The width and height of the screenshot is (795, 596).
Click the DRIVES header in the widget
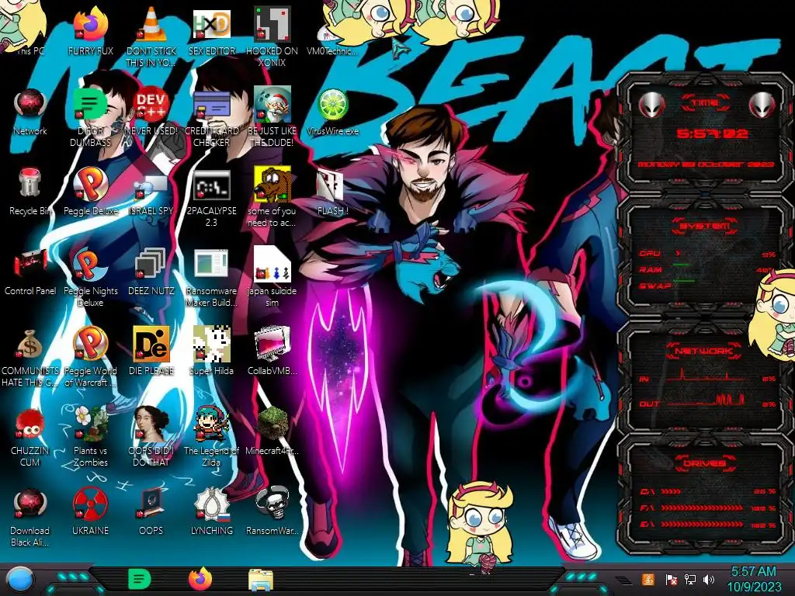(705, 463)
